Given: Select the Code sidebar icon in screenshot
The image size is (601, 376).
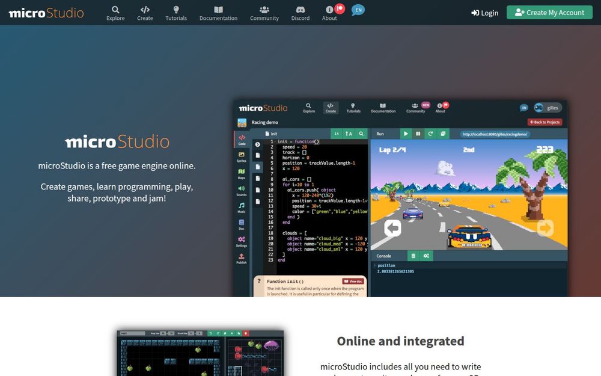Looking at the screenshot, I should point(242,140).
